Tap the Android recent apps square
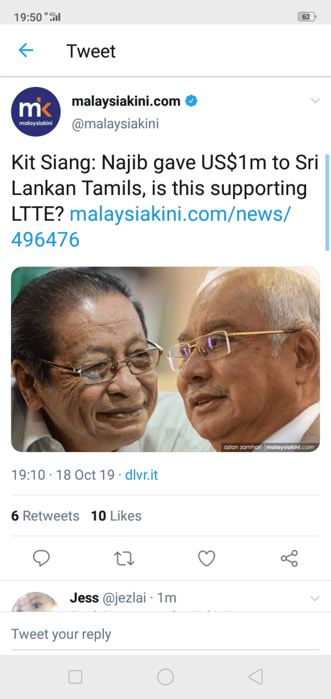 click(x=76, y=677)
